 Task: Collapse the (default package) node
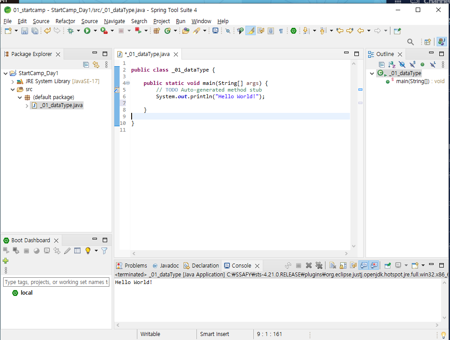[20, 97]
